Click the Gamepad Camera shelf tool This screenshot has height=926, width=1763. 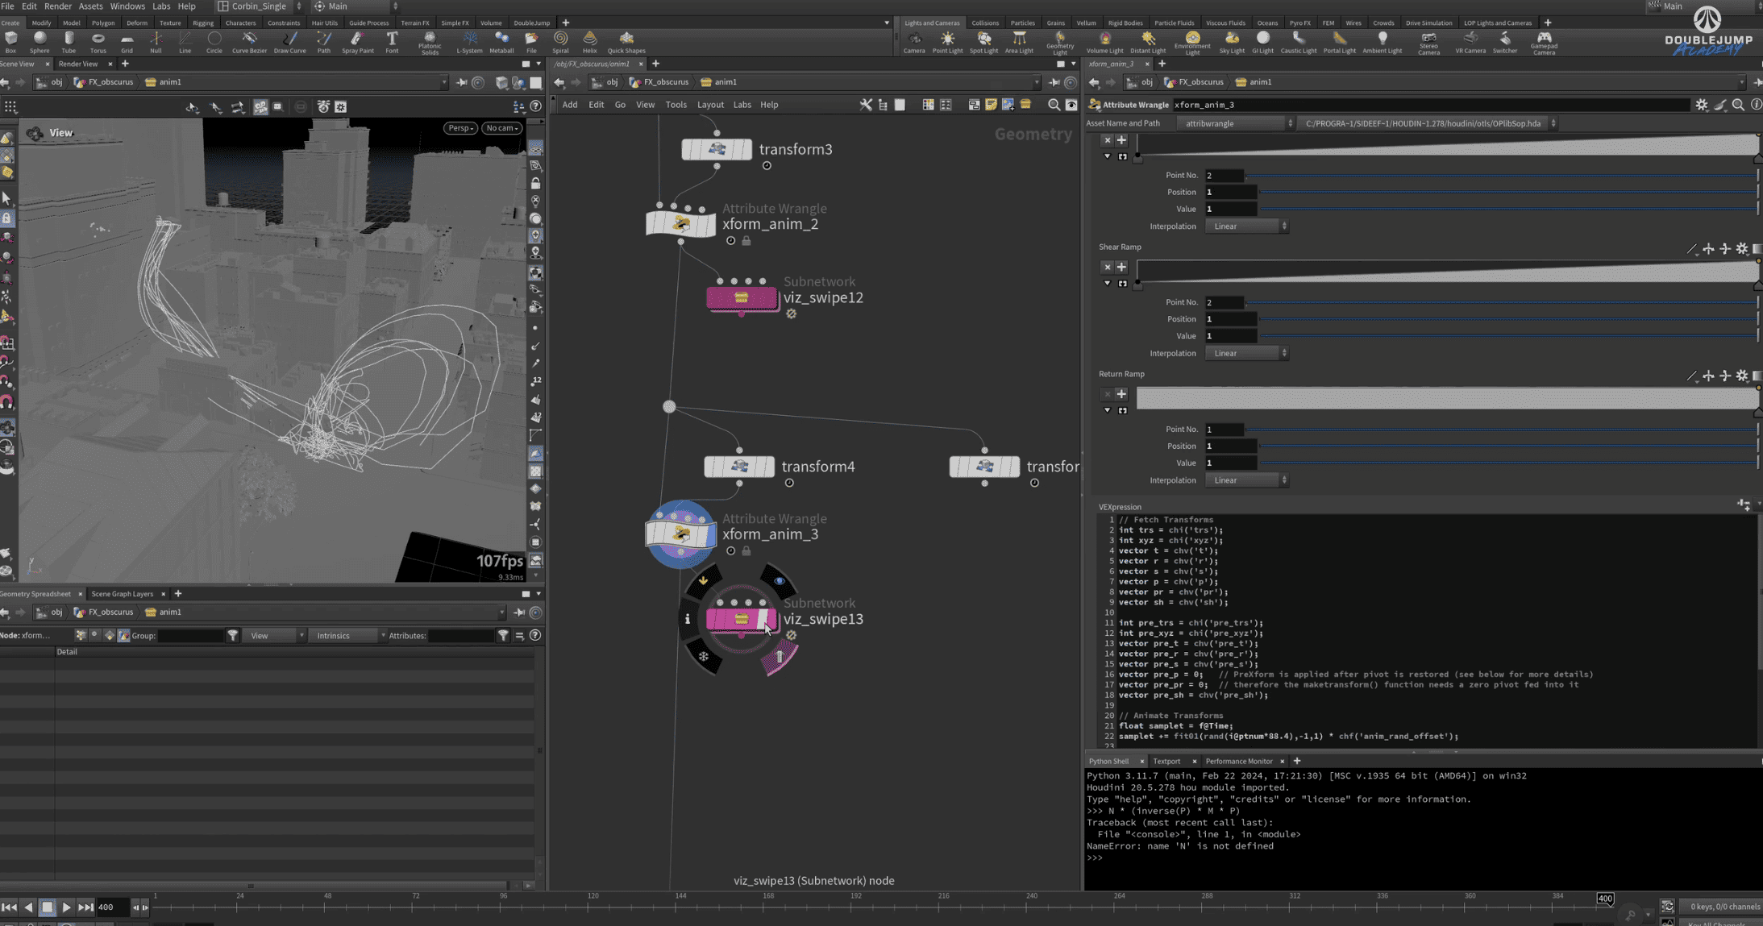(x=1544, y=43)
